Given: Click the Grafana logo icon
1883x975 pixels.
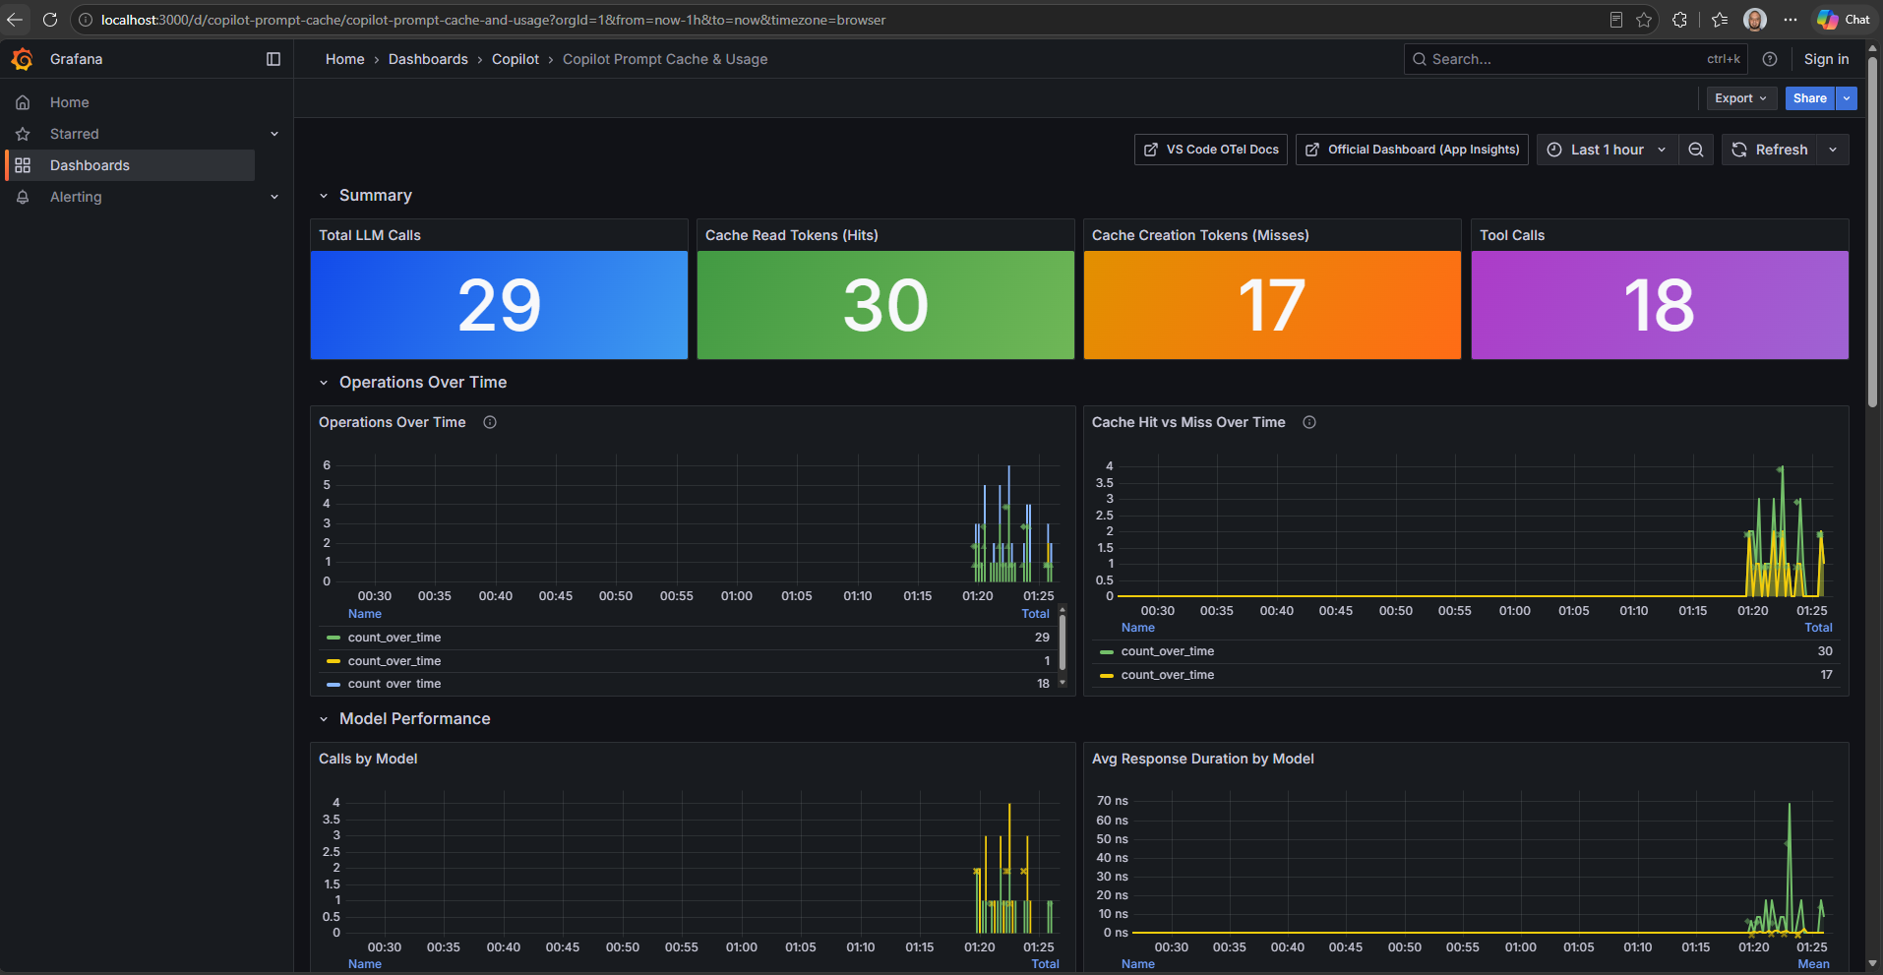Looking at the screenshot, I should click(x=22, y=59).
